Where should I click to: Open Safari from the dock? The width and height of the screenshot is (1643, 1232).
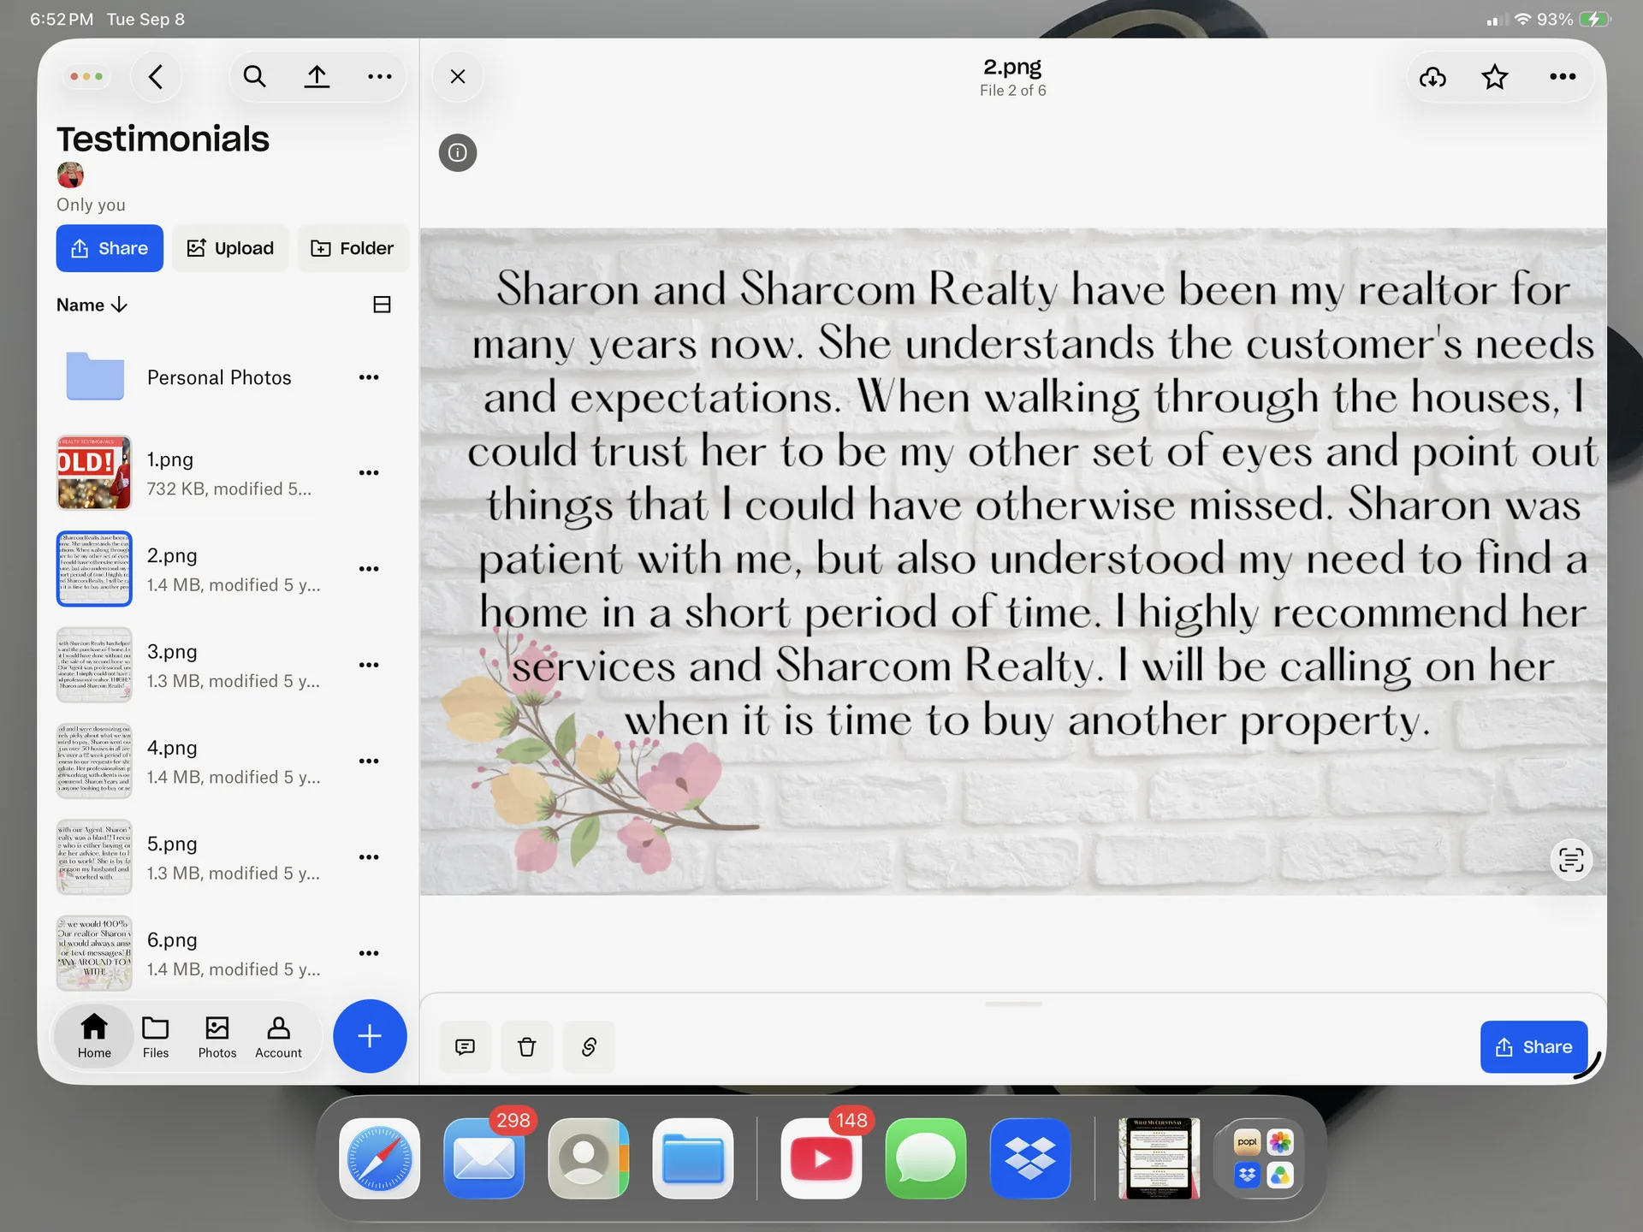click(x=379, y=1158)
